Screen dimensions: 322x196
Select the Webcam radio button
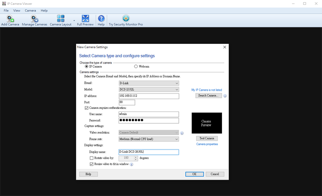136,66
